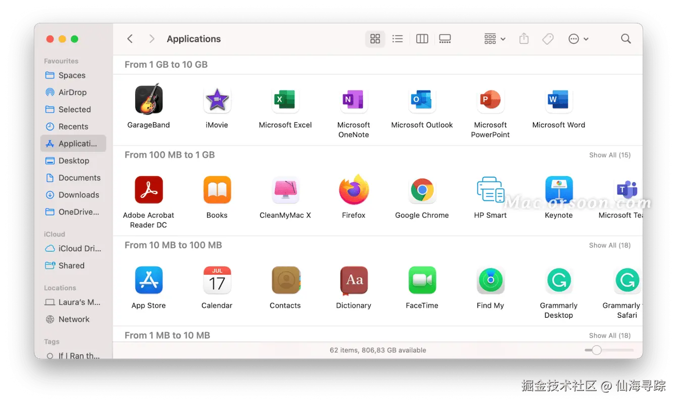677x404 pixels.
Task: Click the Microsoft OneNote icon
Action: (354, 99)
